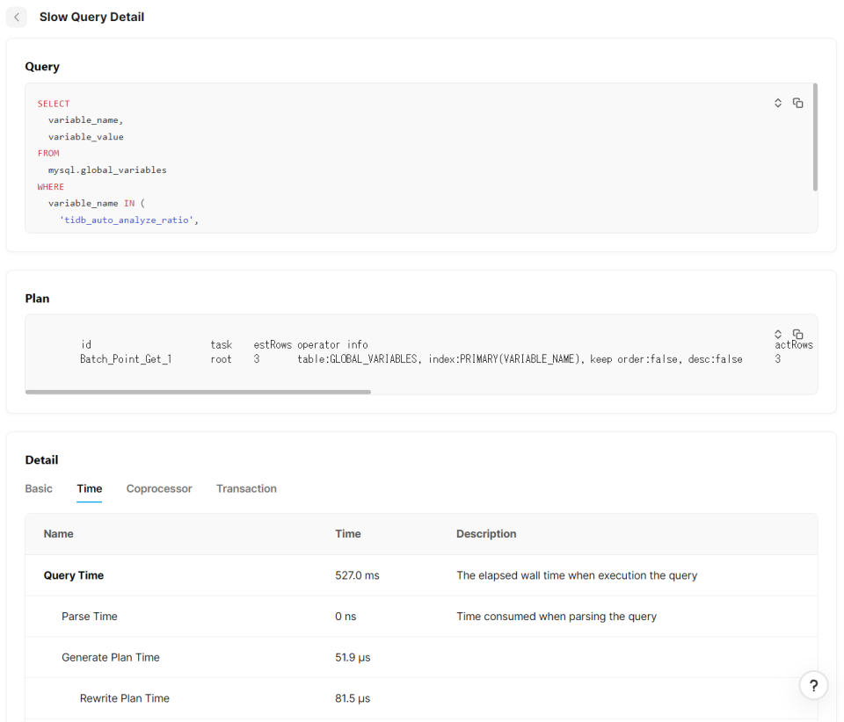This screenshot has width=844, height=722.
Task: Click the Name column header
Action: click(x=59, y=534)
